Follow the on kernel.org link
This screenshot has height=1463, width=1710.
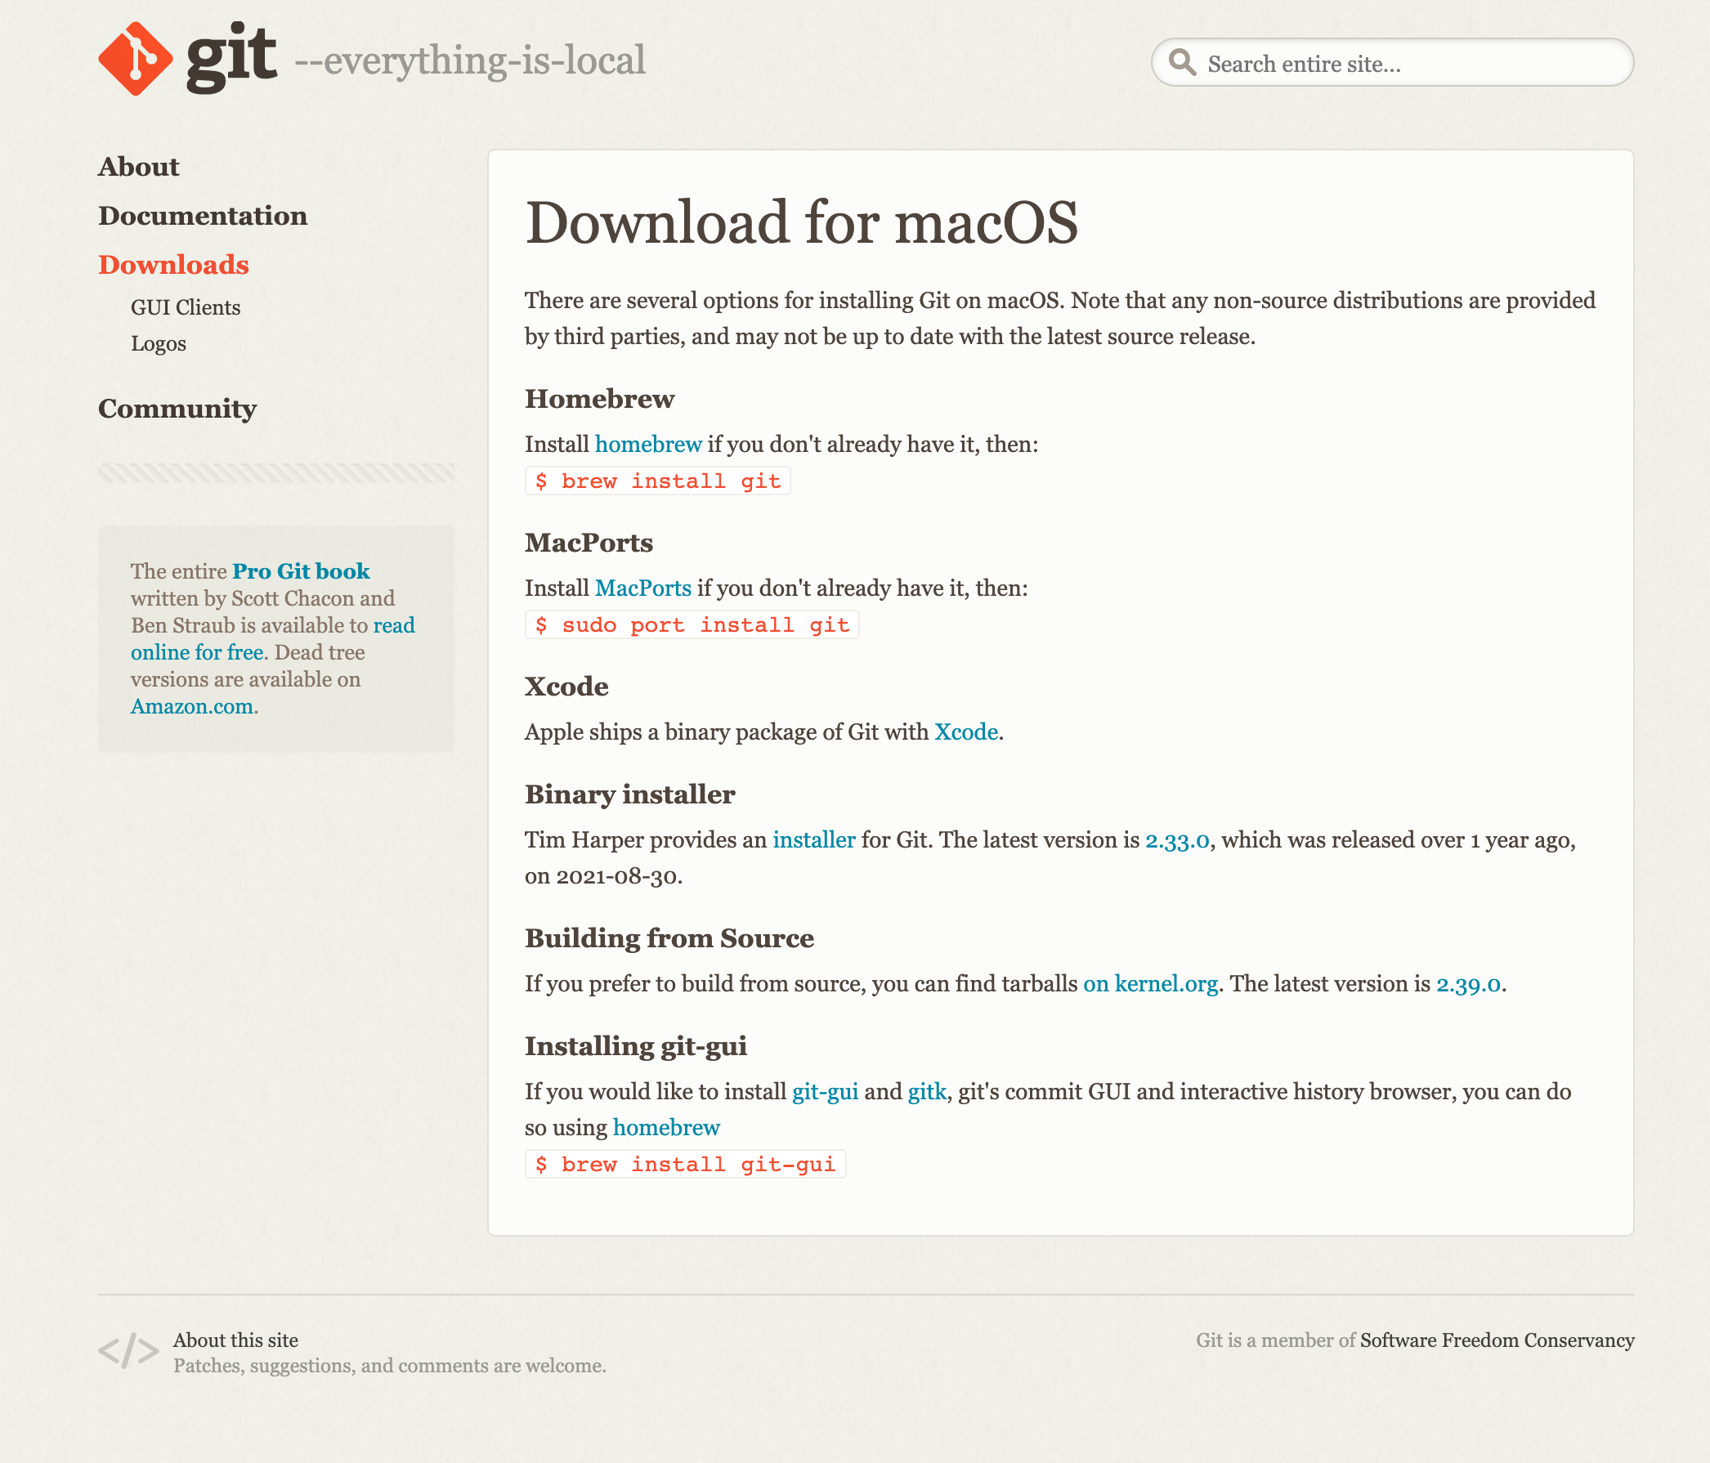tap(1151, 984)
